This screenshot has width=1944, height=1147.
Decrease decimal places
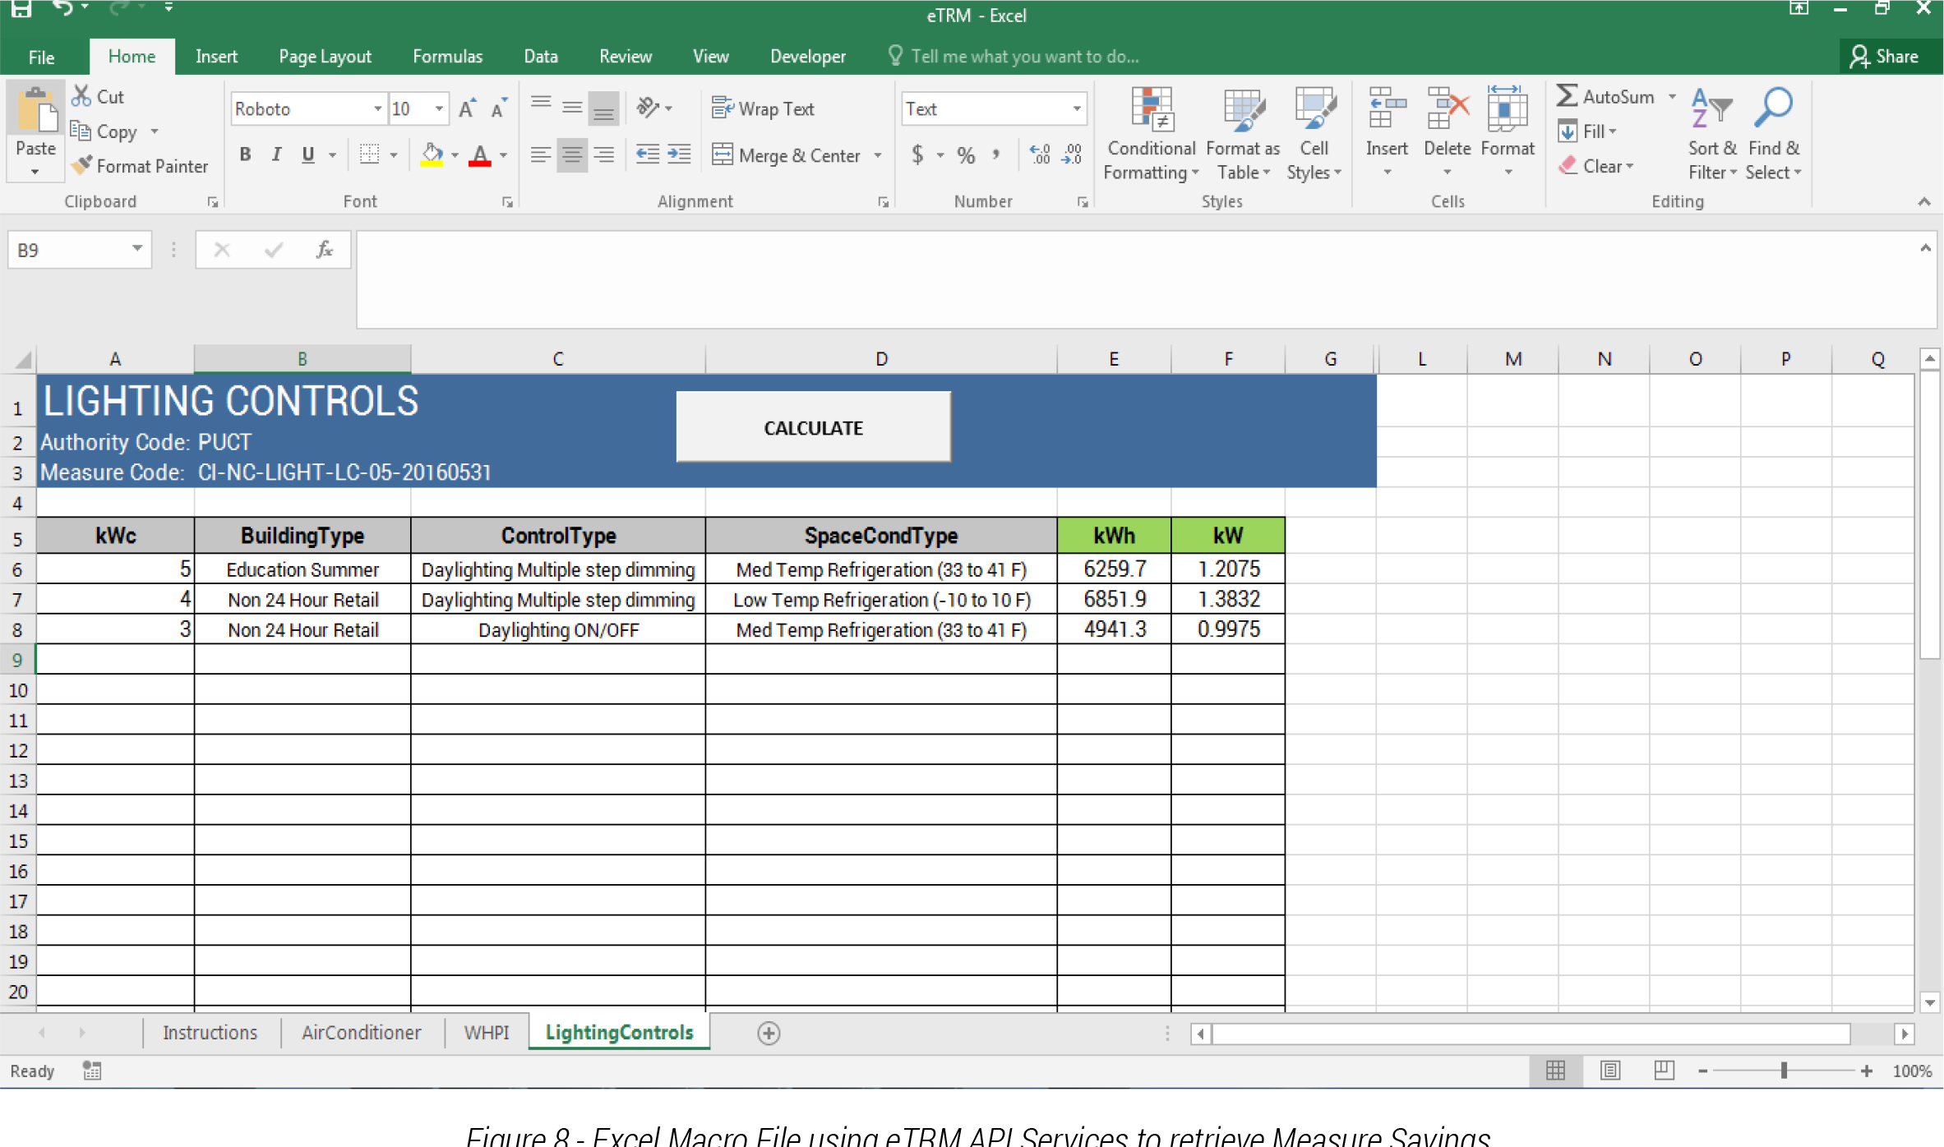click(1072, 154)
